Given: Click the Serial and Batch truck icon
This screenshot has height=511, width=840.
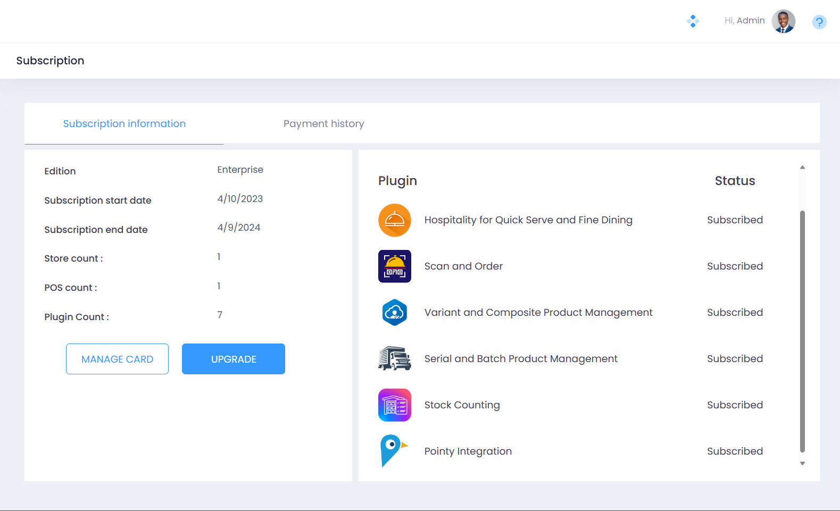Looking at the screenshot, I should (394, 359).
